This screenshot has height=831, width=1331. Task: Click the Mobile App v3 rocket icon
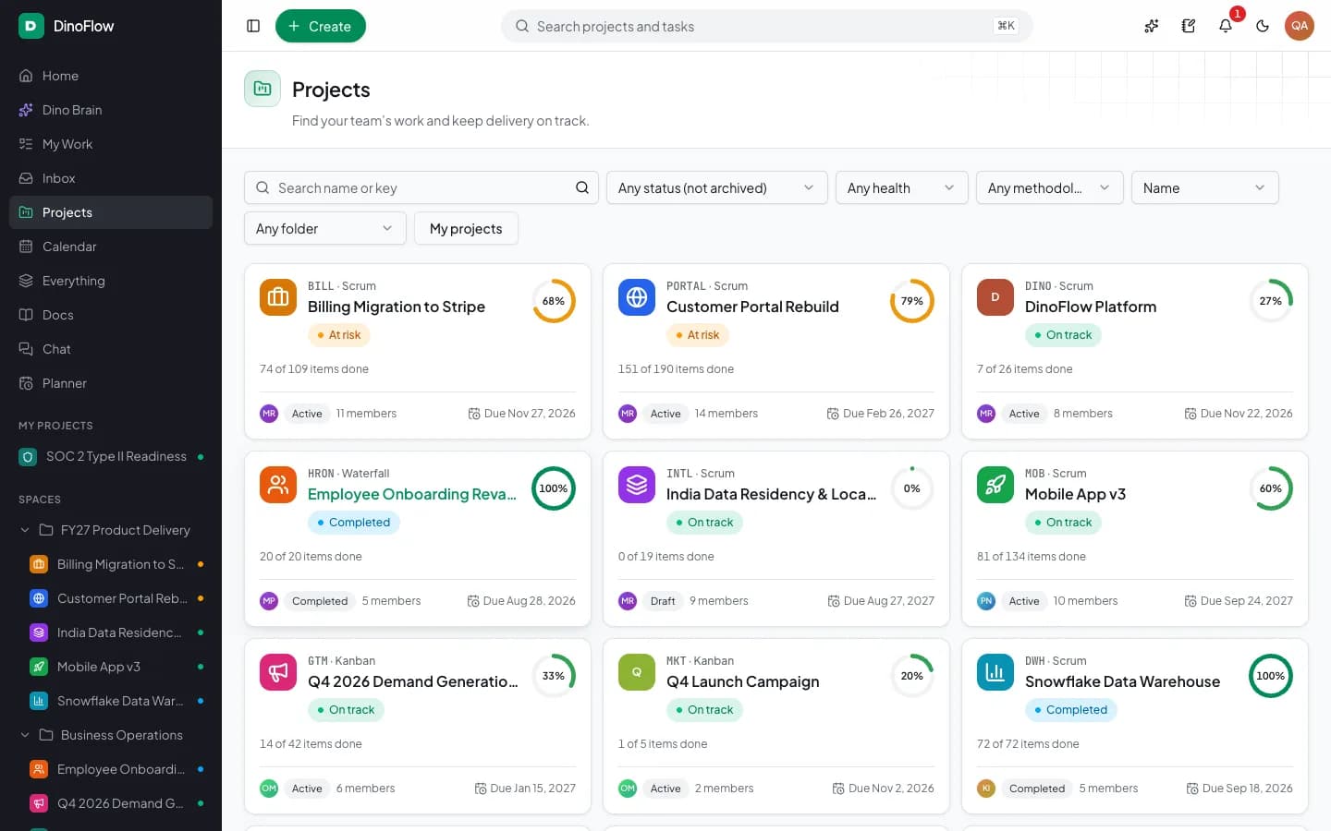point(995,485)
